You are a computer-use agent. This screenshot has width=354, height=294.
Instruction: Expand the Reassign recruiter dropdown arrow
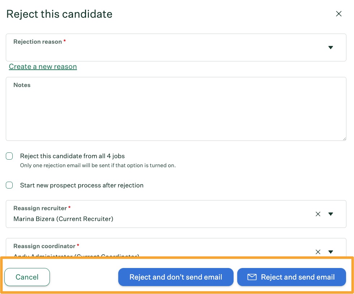click(x=330, y=214)
